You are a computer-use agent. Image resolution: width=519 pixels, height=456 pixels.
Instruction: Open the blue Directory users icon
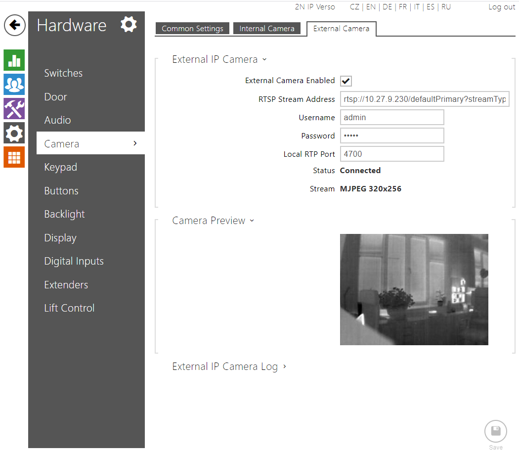(x=14, y=85)
